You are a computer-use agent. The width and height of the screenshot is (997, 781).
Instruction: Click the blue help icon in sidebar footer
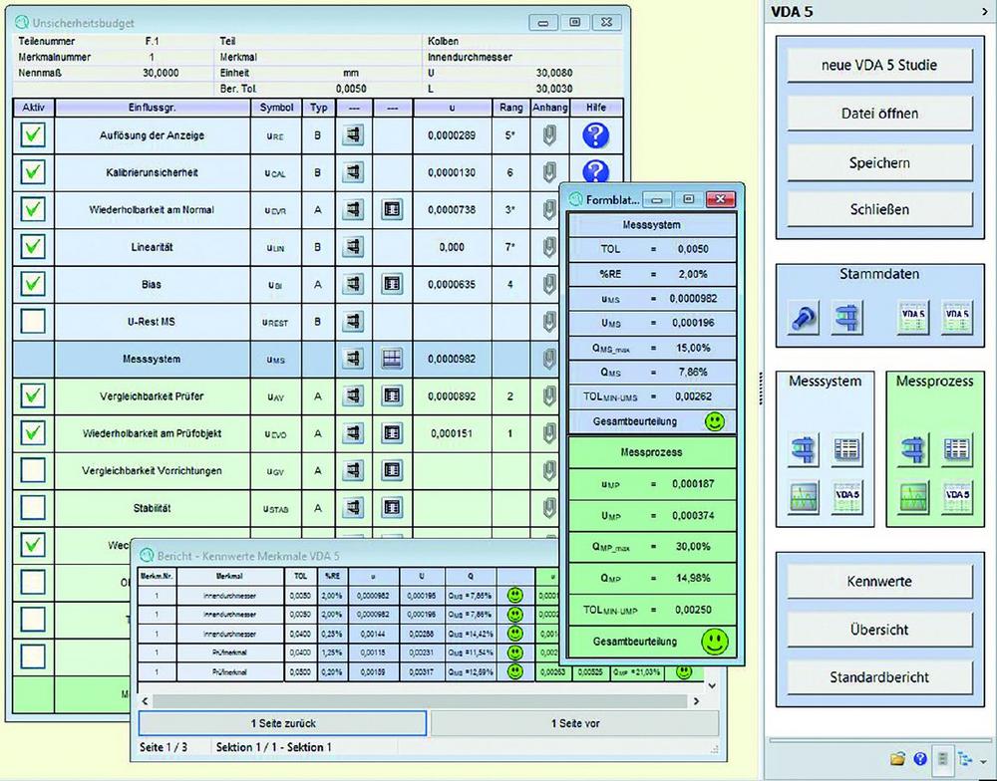pyautogui.click(x=920, y=758)
